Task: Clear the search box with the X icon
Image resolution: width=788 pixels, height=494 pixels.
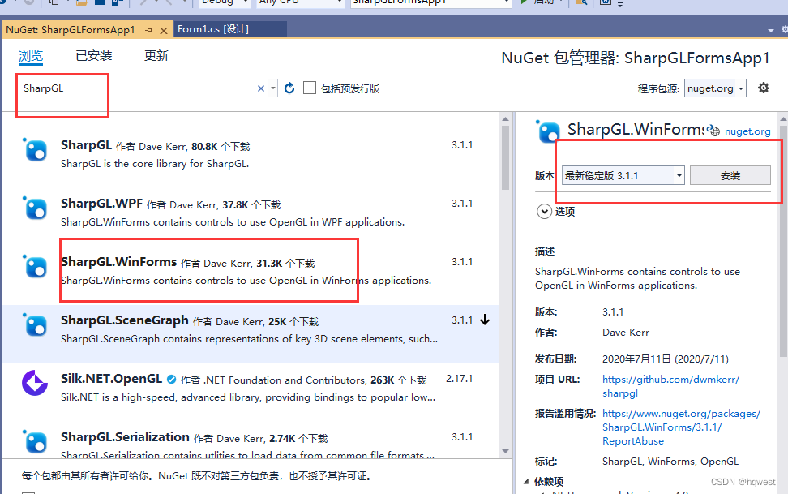Action: coord(261,88)
